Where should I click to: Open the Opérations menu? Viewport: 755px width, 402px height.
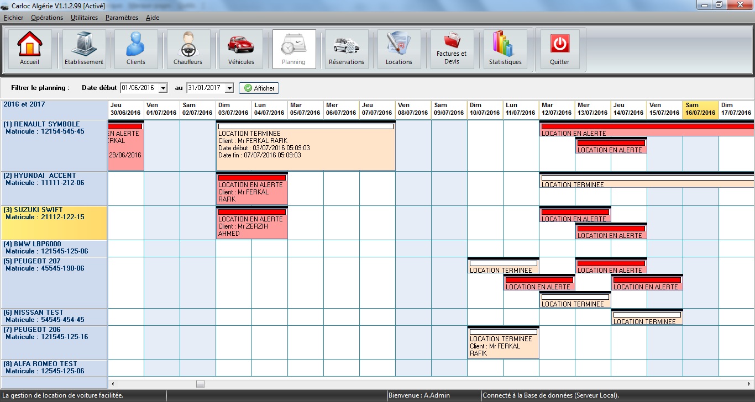click(47, 17)
